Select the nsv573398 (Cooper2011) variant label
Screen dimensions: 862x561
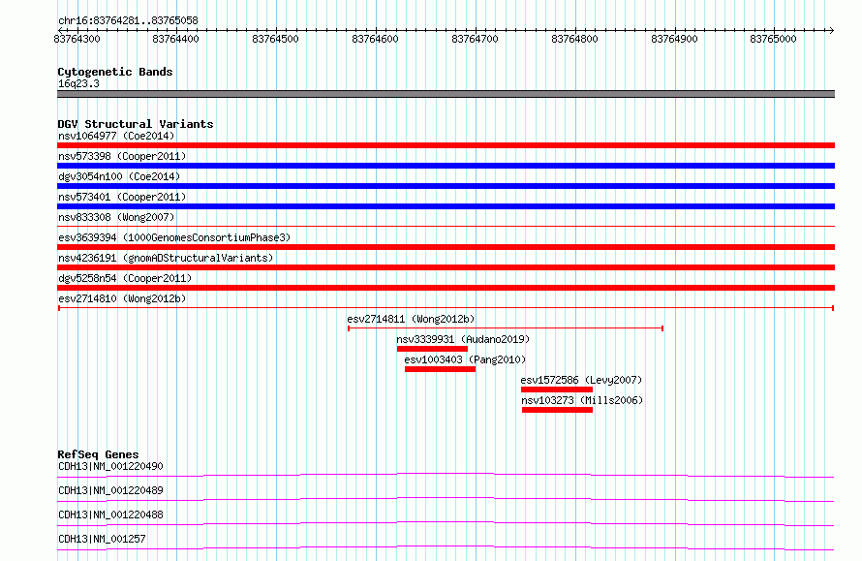(122, 156)
